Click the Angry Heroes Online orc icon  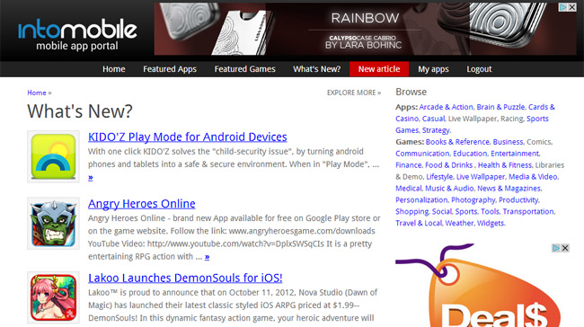click(x=53, y=223)
